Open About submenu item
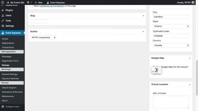198x111 pixels. (x=5, y=101)
